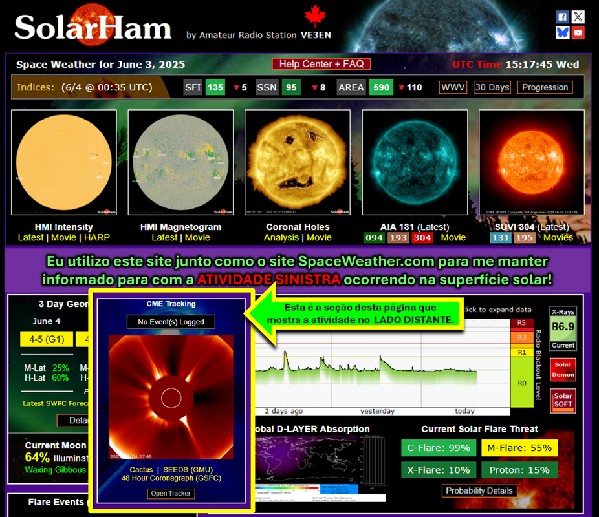This screenshot has width=599, height=517.
Task: Click the 'CME Tracking' heading
Action: point(171,304)
